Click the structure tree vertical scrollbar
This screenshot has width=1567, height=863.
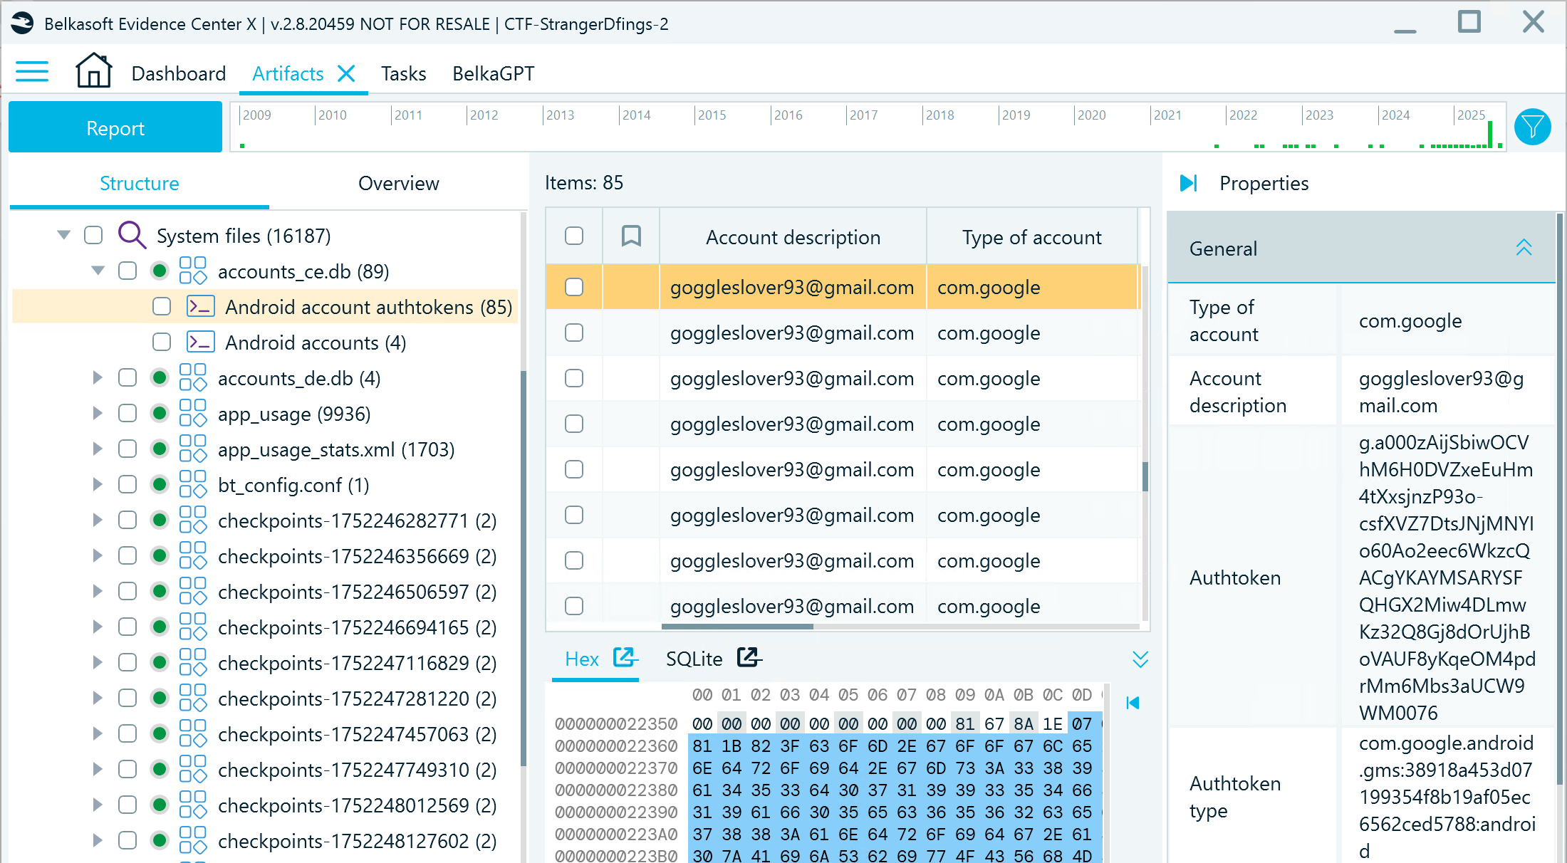click(x=524, y=570)
